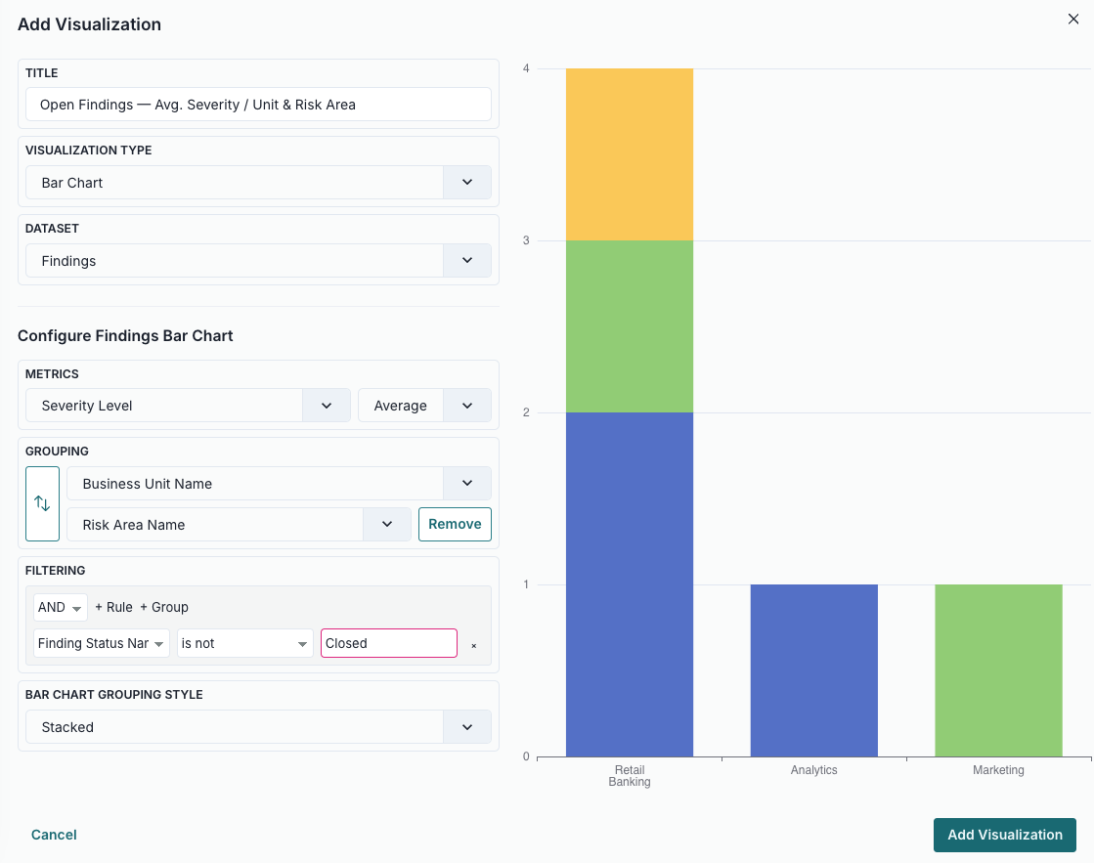Viewport: 1094px width, 863px height.
Task: Expand the Business Unit Name grouping dropdown
Action: tap(466, 483)
